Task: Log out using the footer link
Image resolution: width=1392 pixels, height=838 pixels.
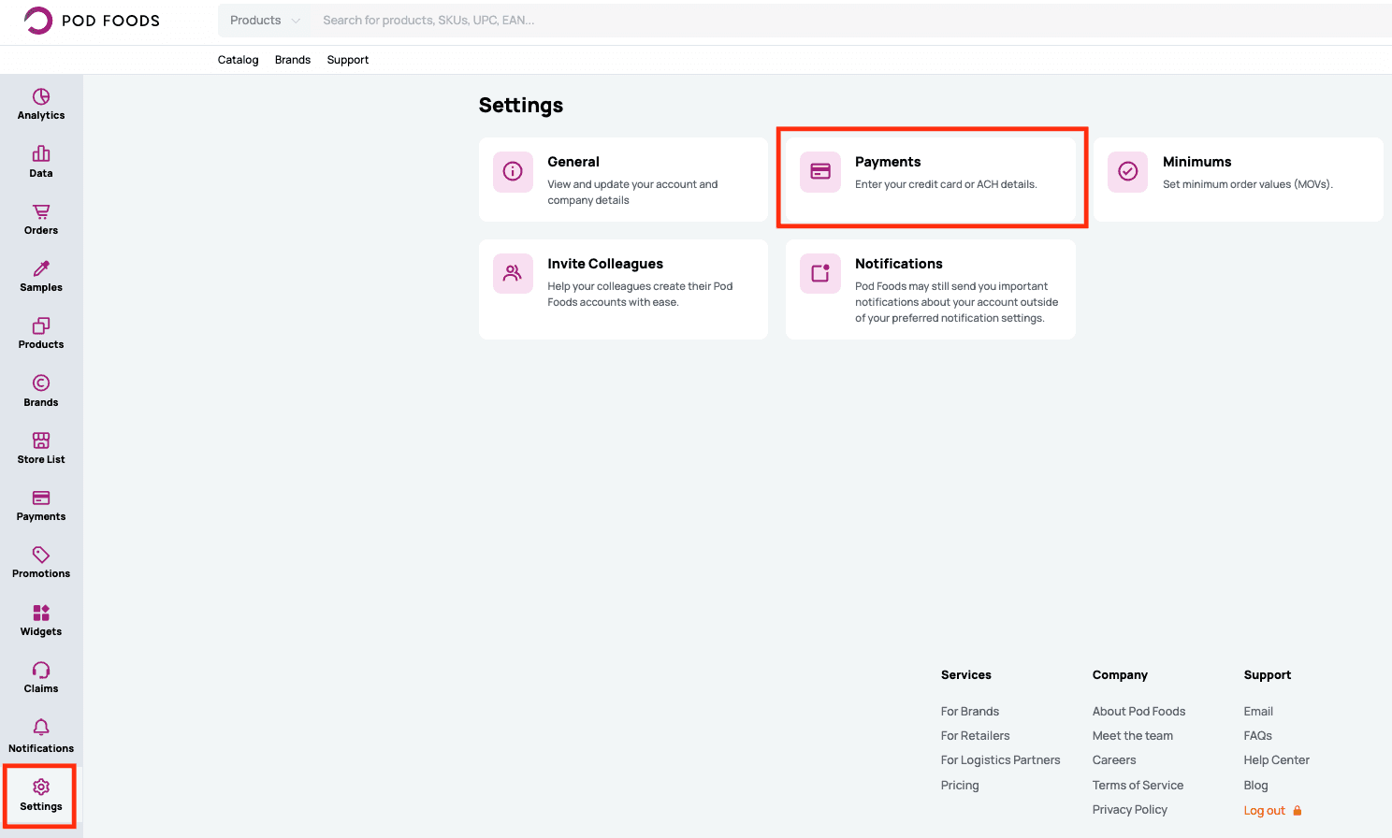Action: 1265,810
